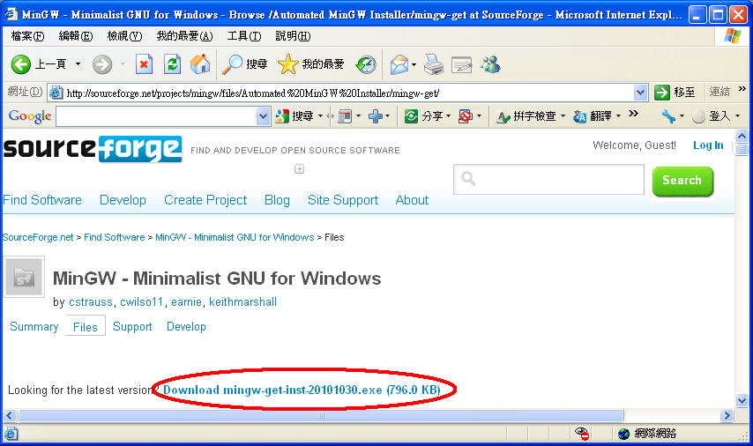Click the green Search button
Viewport: 753px width, 446px height.
(682, 181)
